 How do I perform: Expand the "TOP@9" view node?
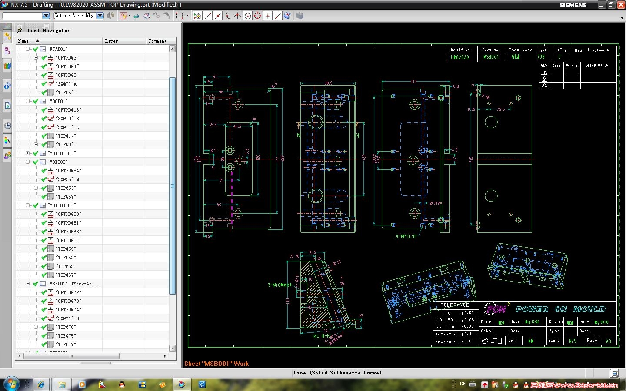[36, 145]
